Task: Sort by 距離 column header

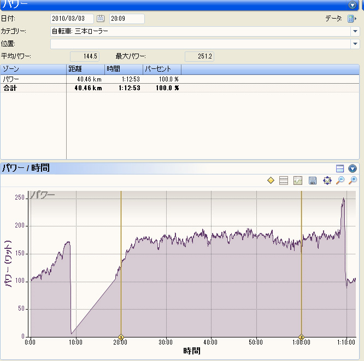Action: tap(85, 69)
